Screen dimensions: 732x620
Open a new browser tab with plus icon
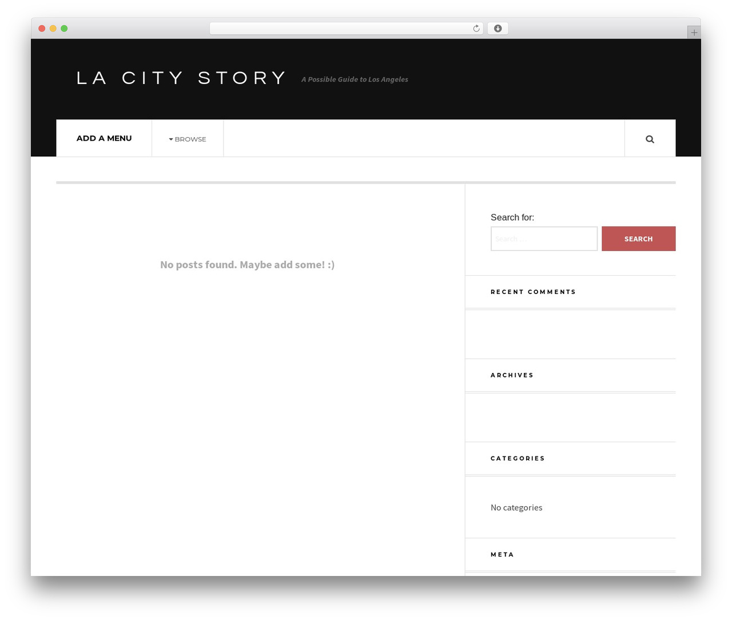click(x=694, y=33)
